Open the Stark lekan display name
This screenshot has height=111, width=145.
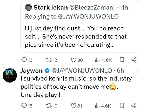(51, 8)
